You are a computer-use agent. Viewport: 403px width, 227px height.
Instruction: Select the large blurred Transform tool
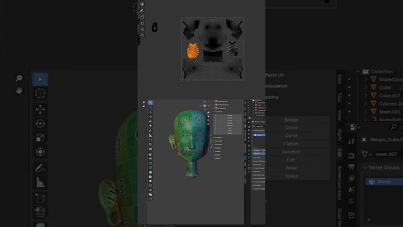click(x=40, y=152)
